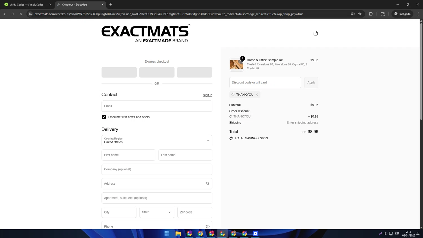Focus the Address field
423x238 pixels.
pyautogui.click(x=157, y=184)
